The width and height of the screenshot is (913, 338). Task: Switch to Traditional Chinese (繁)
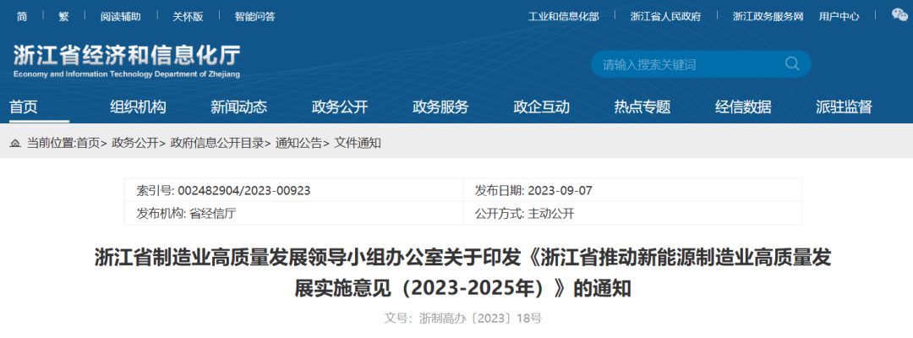64,16
